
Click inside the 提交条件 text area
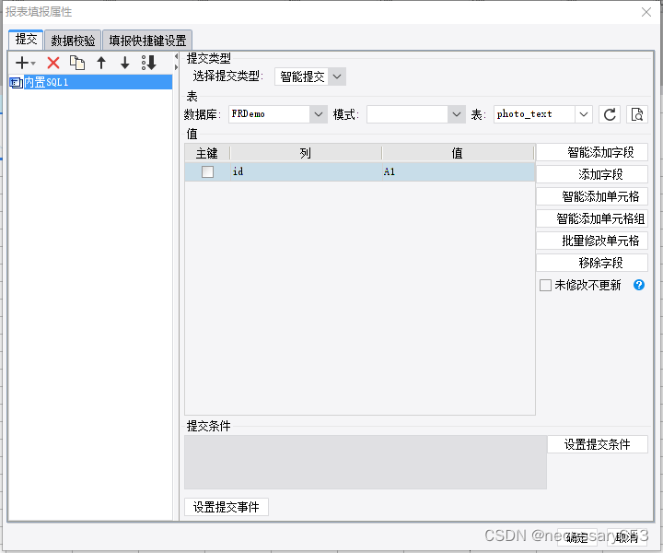tap(366, 462)
